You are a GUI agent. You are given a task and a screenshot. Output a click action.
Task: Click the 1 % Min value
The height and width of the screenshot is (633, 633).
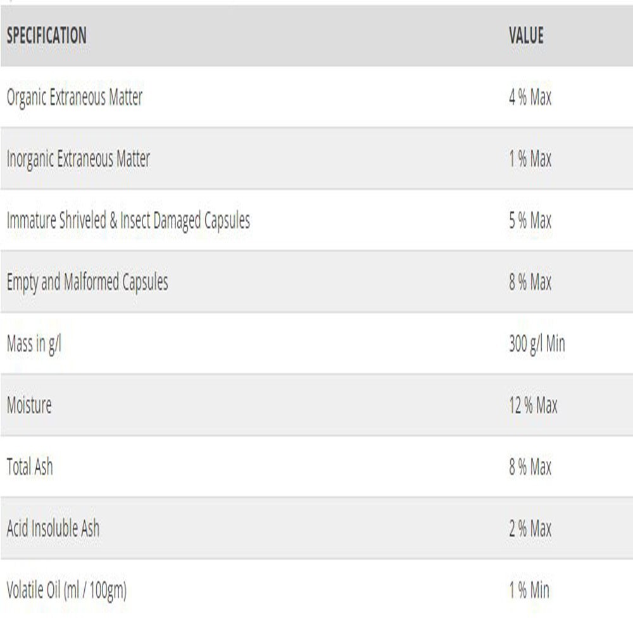pos(529,590)
